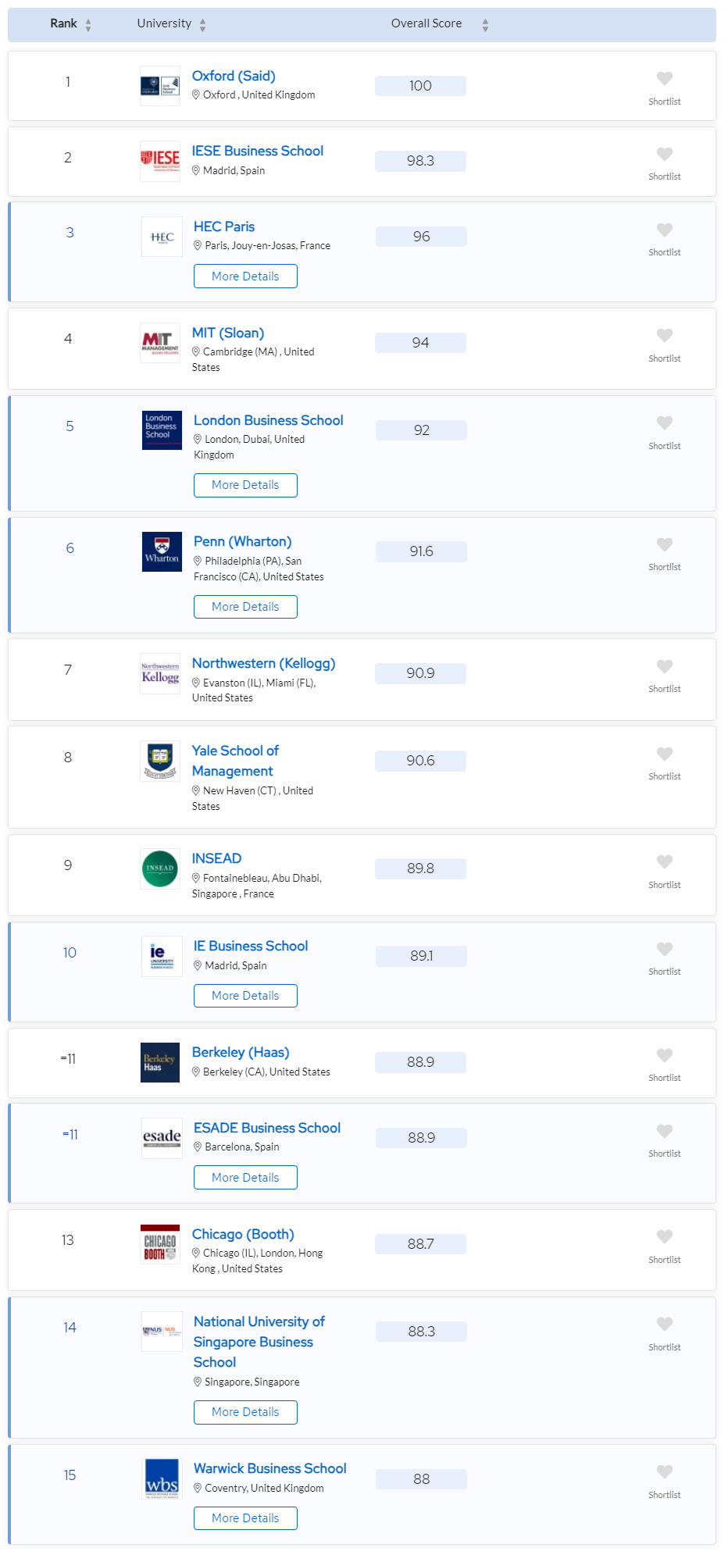The width and height of the screenshot is (728, 1555).
Task: Click the location 'Barcelona, Spain'
Action: [241, 1147]
